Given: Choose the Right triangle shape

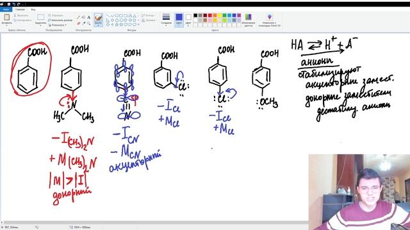Looking at the screenshot, I should pos(108,20).
